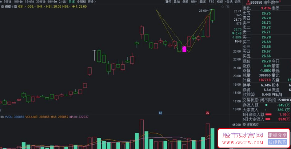This screenshot has width=291, height=149.
Task: Switch to the 2小时 period tab
Action: click(x=63, y=2)
